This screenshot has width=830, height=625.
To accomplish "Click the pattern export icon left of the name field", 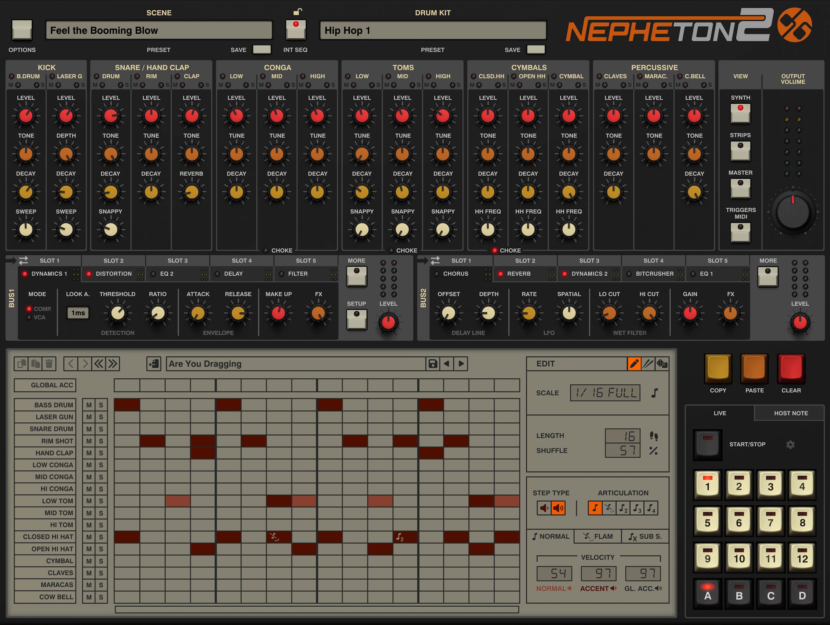I will (x=153, y=364).
